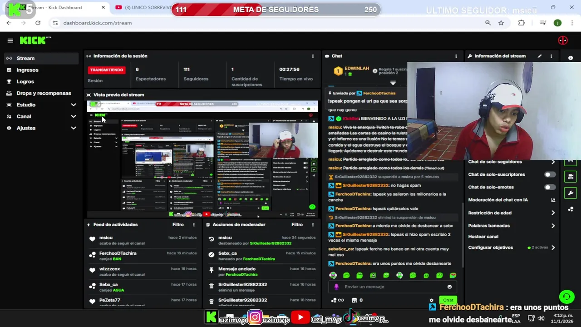581x327 pixels.
Task: Open Restricción de edad settings chevron
Action: (553, 213)
